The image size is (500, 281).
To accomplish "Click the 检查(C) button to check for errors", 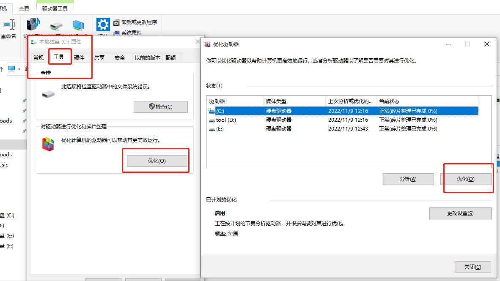I will coord(160,106).
